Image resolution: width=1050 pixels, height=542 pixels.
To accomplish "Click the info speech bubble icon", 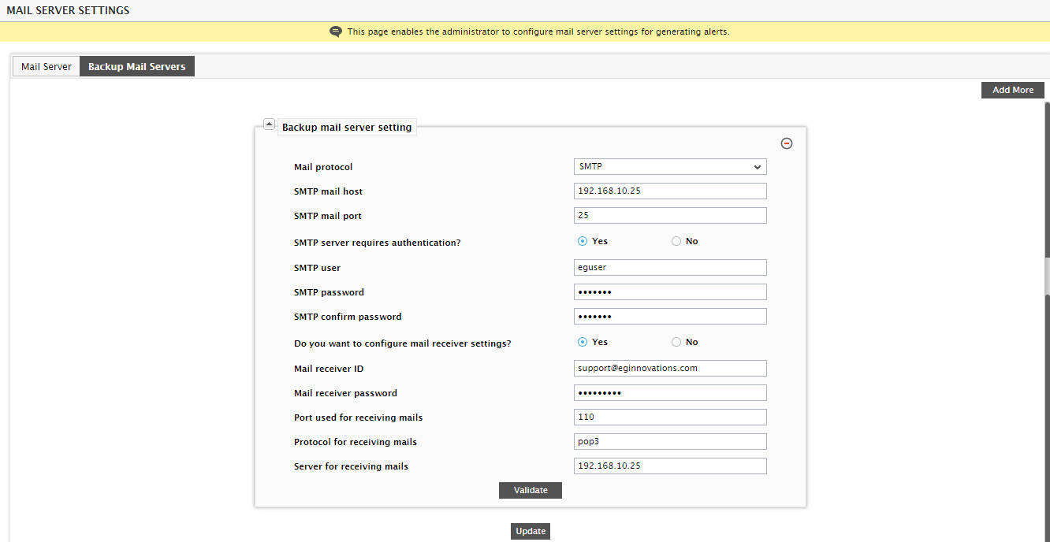I will [x=336, y=32].
